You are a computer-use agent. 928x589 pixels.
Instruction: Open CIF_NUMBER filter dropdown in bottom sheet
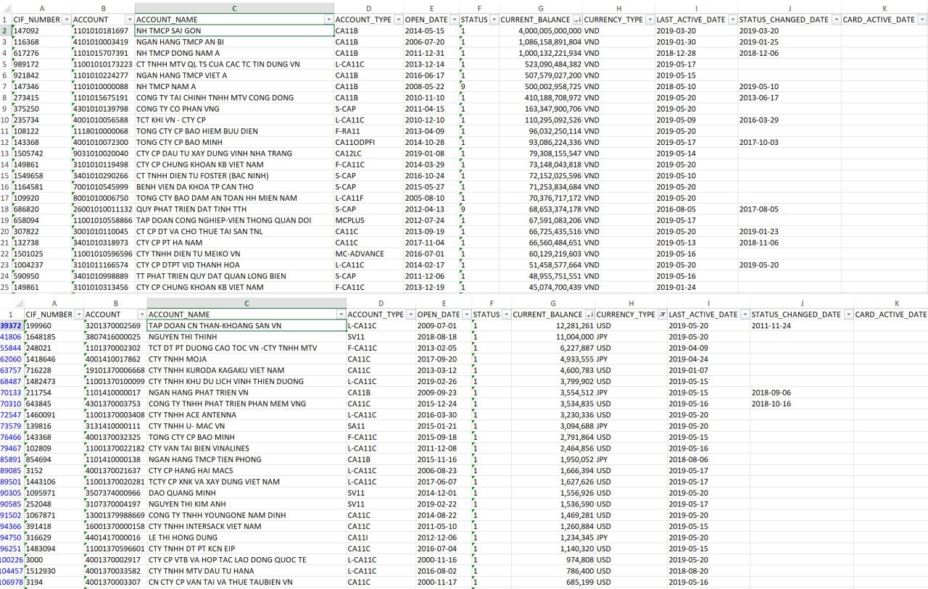pyautogui.click(x=78, y=314)
